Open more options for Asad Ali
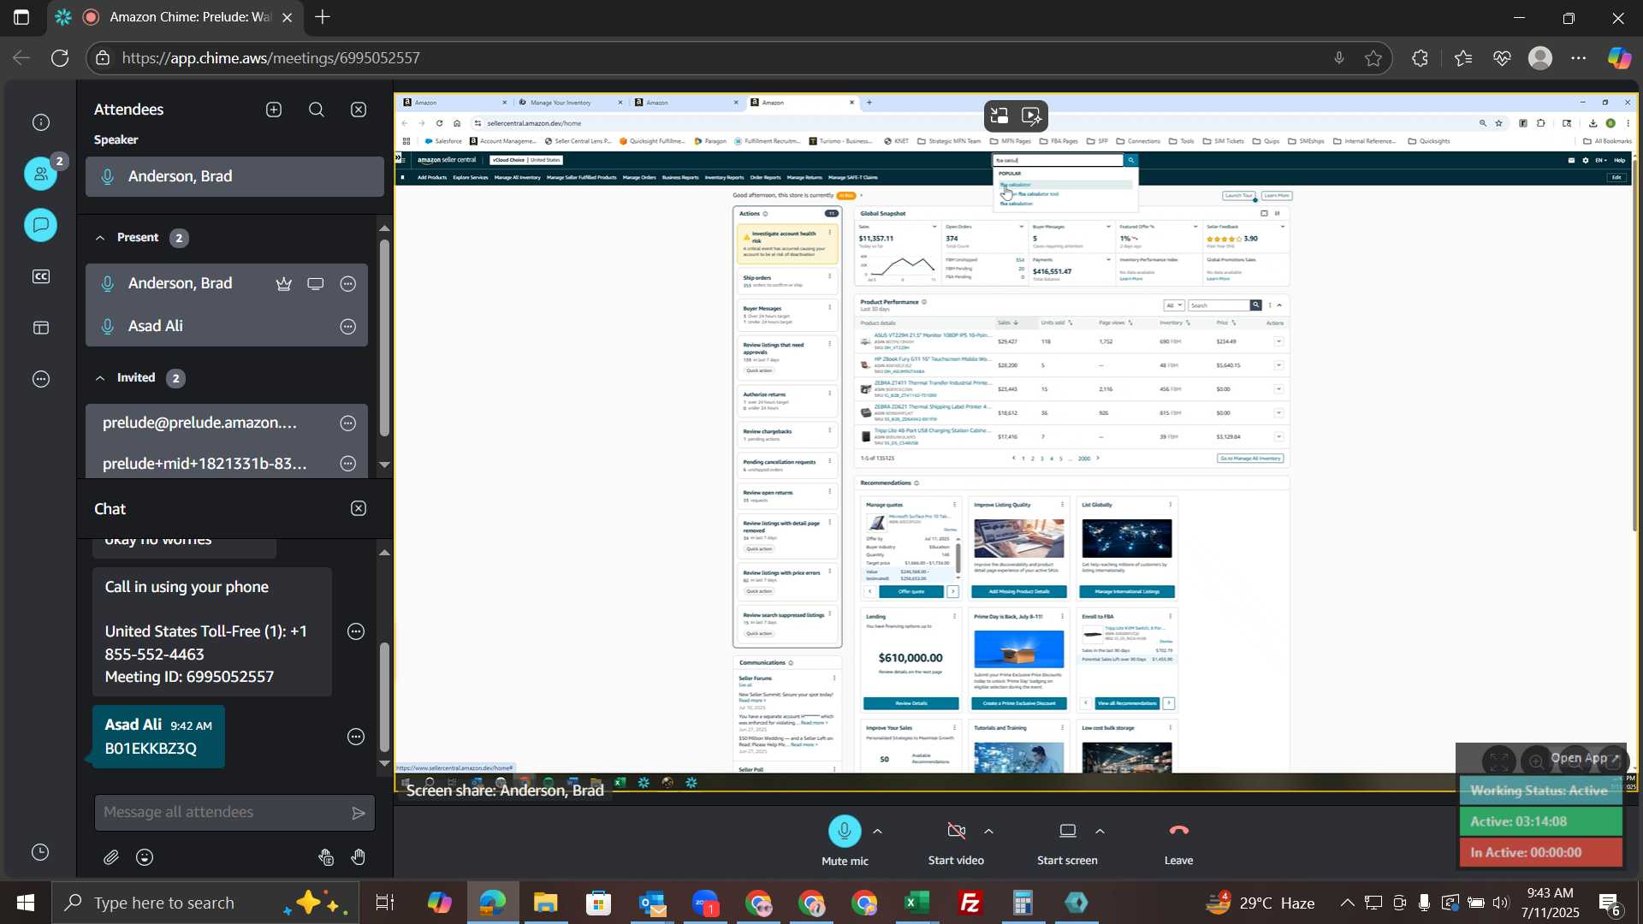Image resolution: width=1643 pixels, height=924 pixels. point(348,327)
